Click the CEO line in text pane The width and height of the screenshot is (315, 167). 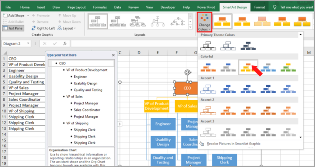[81, 63]
